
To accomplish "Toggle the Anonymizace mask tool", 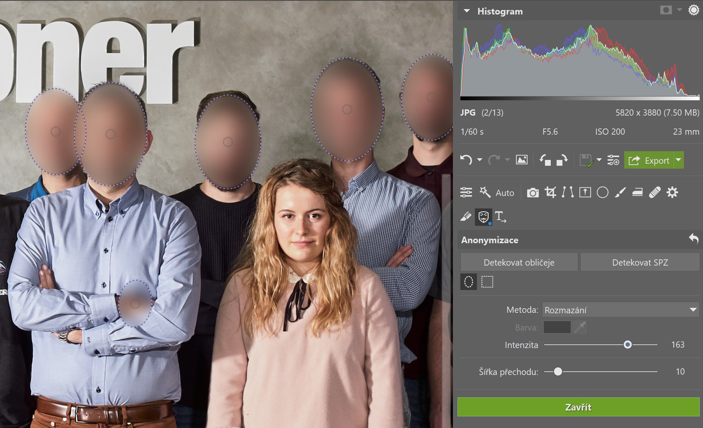I will [x=484, y=217].
